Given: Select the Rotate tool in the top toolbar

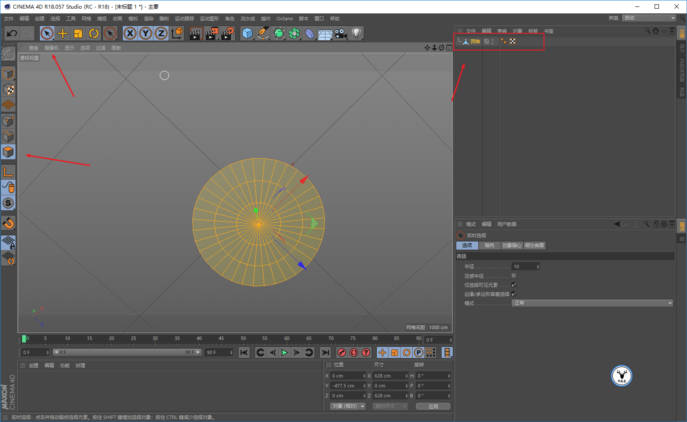Looking at the screenshot, I should (94, 33).
